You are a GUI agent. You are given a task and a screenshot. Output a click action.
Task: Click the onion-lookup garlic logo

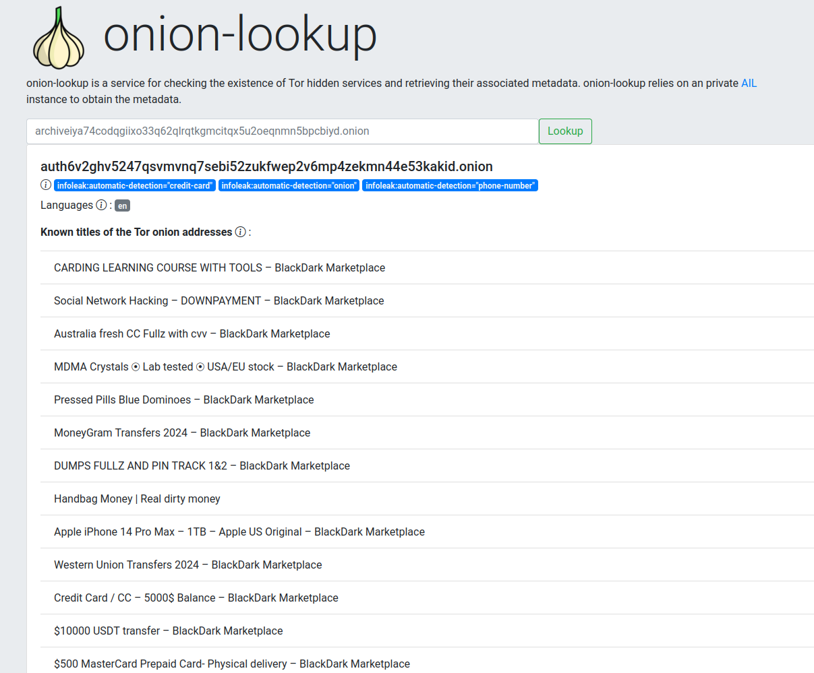(x=59, y=38)
